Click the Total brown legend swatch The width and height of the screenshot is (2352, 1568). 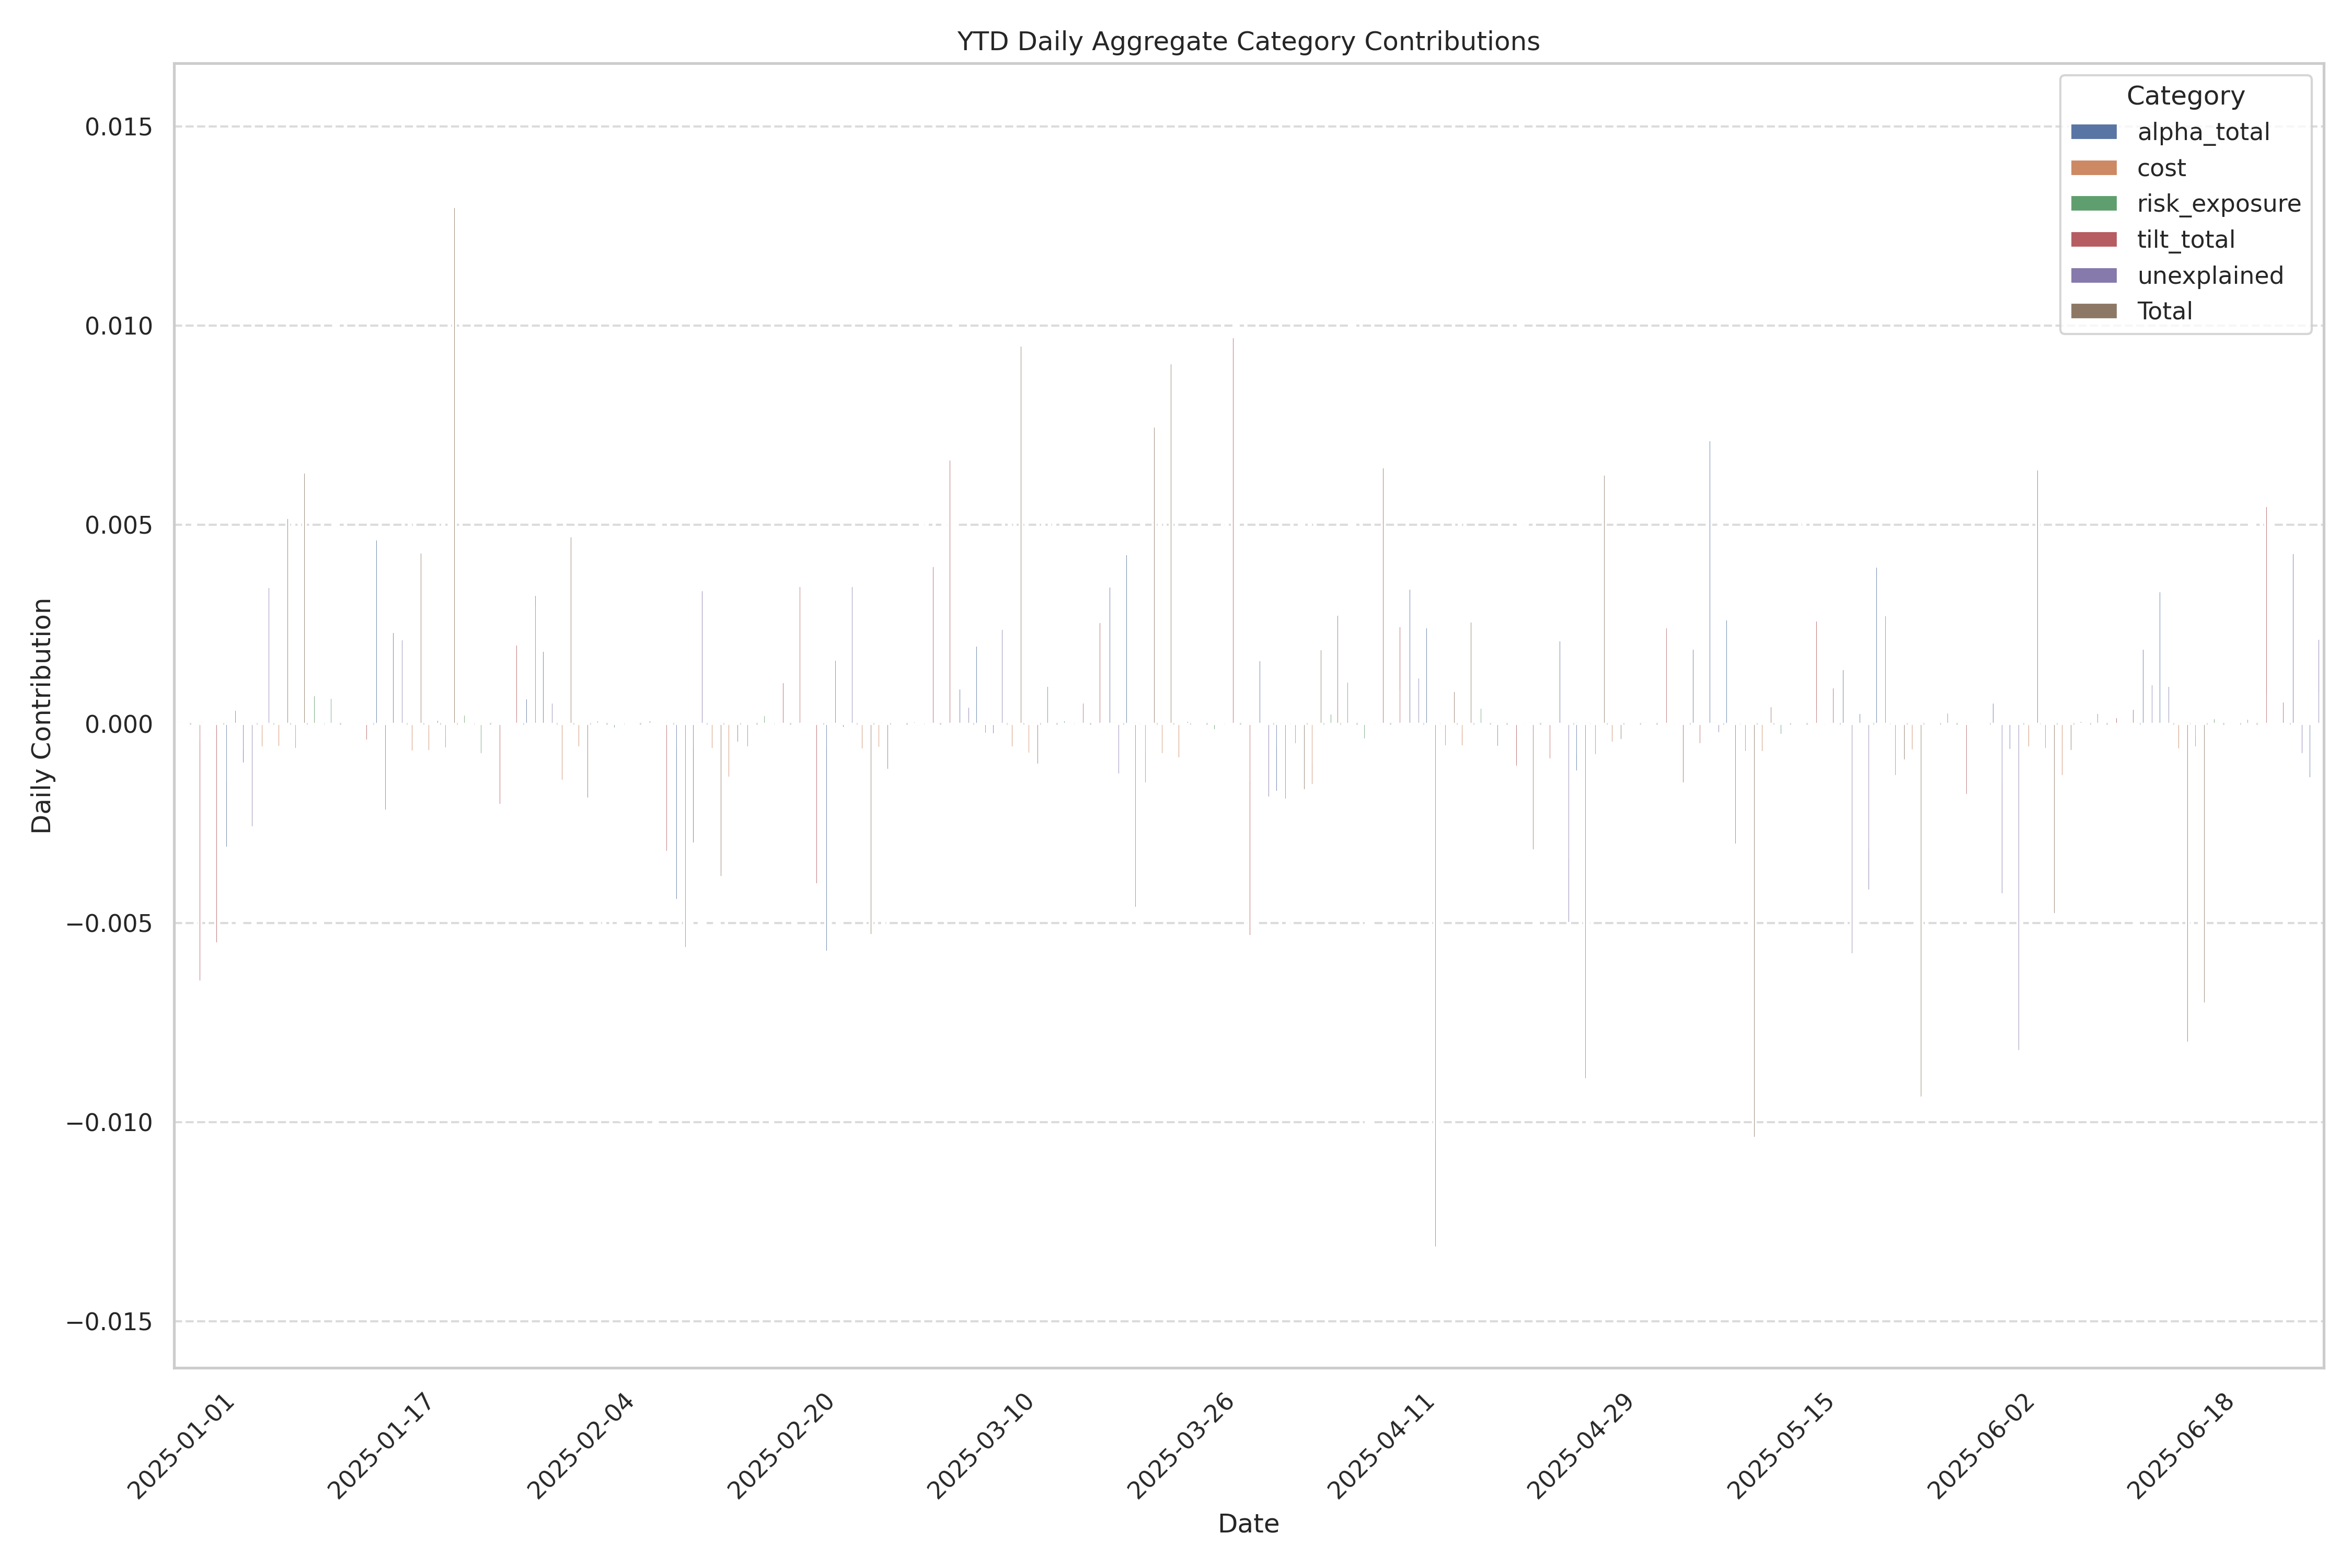pyautogui.click(x=2093, y=311)
